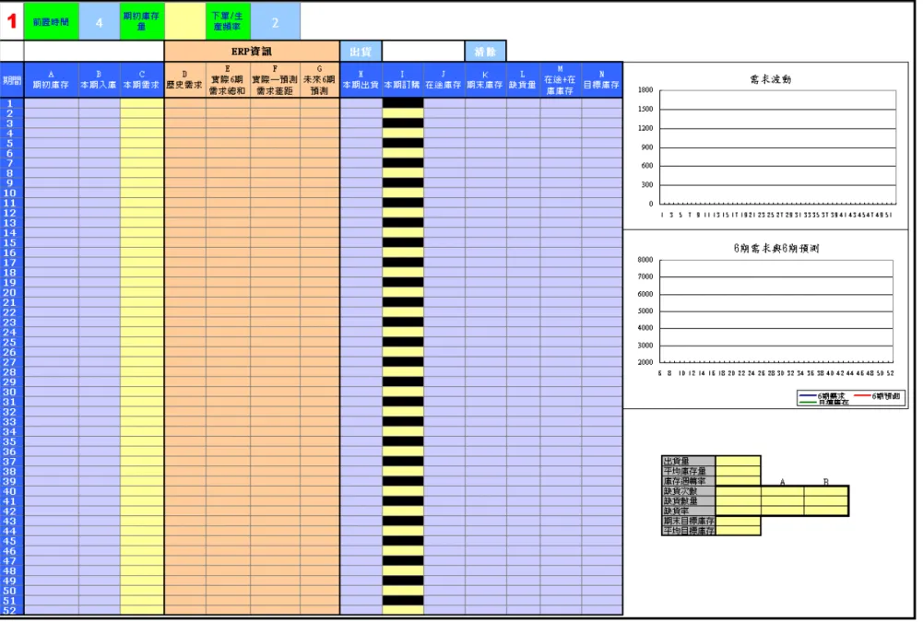This screenshot has height=622, width=923.
Task: Click the yellow initial inventory input cell at top
Action: [184, 22]
